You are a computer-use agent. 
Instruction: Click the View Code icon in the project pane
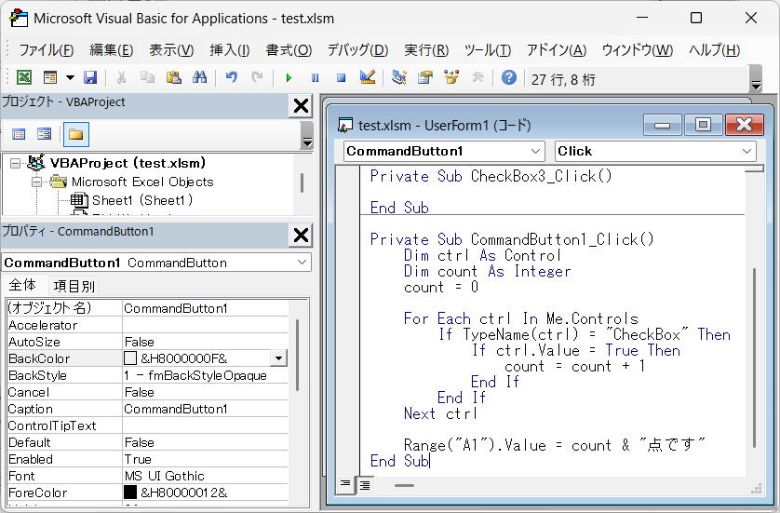19,134
